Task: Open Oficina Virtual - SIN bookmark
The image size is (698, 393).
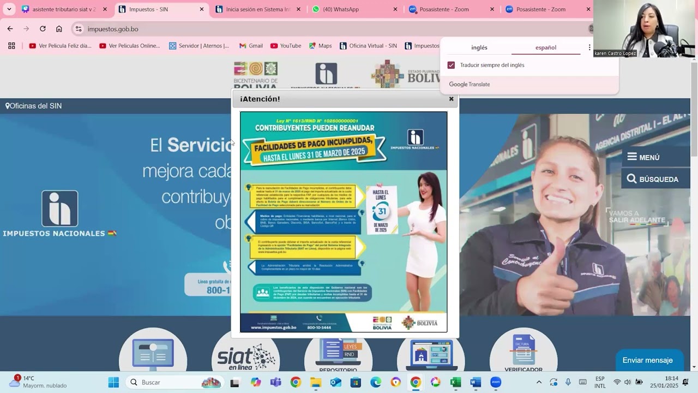Action: point(368,46)
